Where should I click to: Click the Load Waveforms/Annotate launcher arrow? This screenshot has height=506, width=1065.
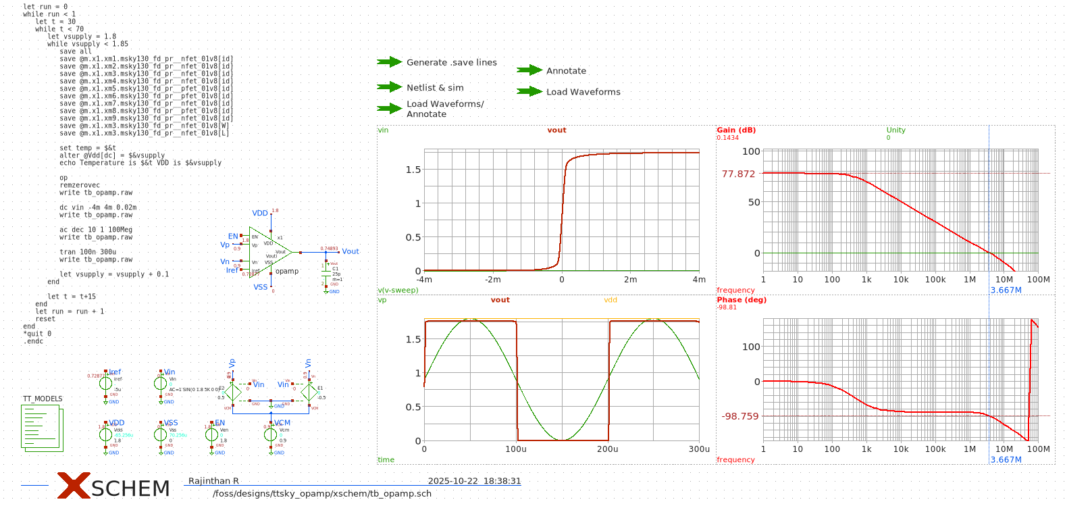coord(390,108)
